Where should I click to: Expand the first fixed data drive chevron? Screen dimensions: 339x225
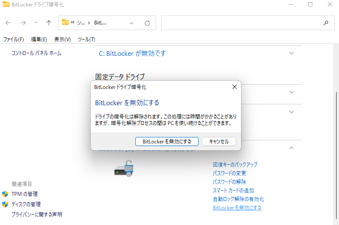[291, 92]
